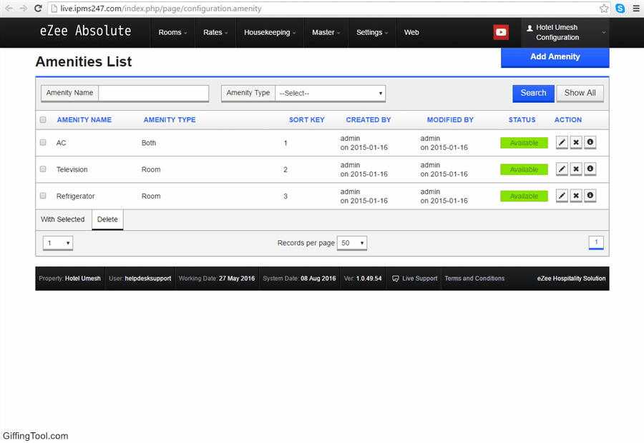Sort by CREATED BY column header
Viewport: 644px width, 443px height.
369,120
